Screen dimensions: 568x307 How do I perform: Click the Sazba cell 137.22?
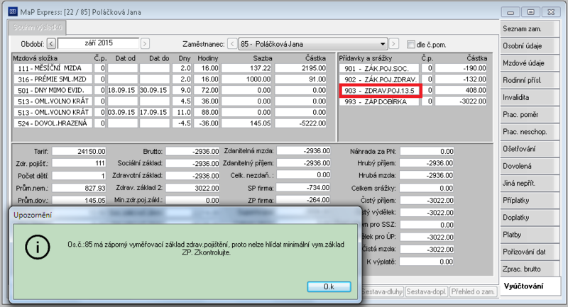(x=246, y=68)
